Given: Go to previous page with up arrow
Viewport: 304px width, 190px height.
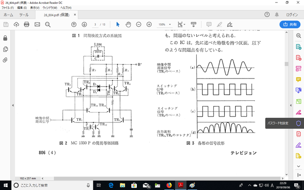Looking at the screenshot, I should pos(74,24).
